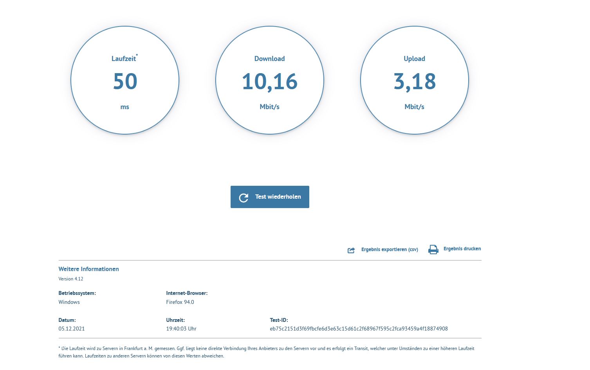
Task: Click the printer icon
Action: (x=433, y=250)
